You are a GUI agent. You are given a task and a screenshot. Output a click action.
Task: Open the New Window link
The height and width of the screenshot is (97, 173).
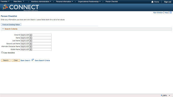pyautogui.click(x=158, y=13)
